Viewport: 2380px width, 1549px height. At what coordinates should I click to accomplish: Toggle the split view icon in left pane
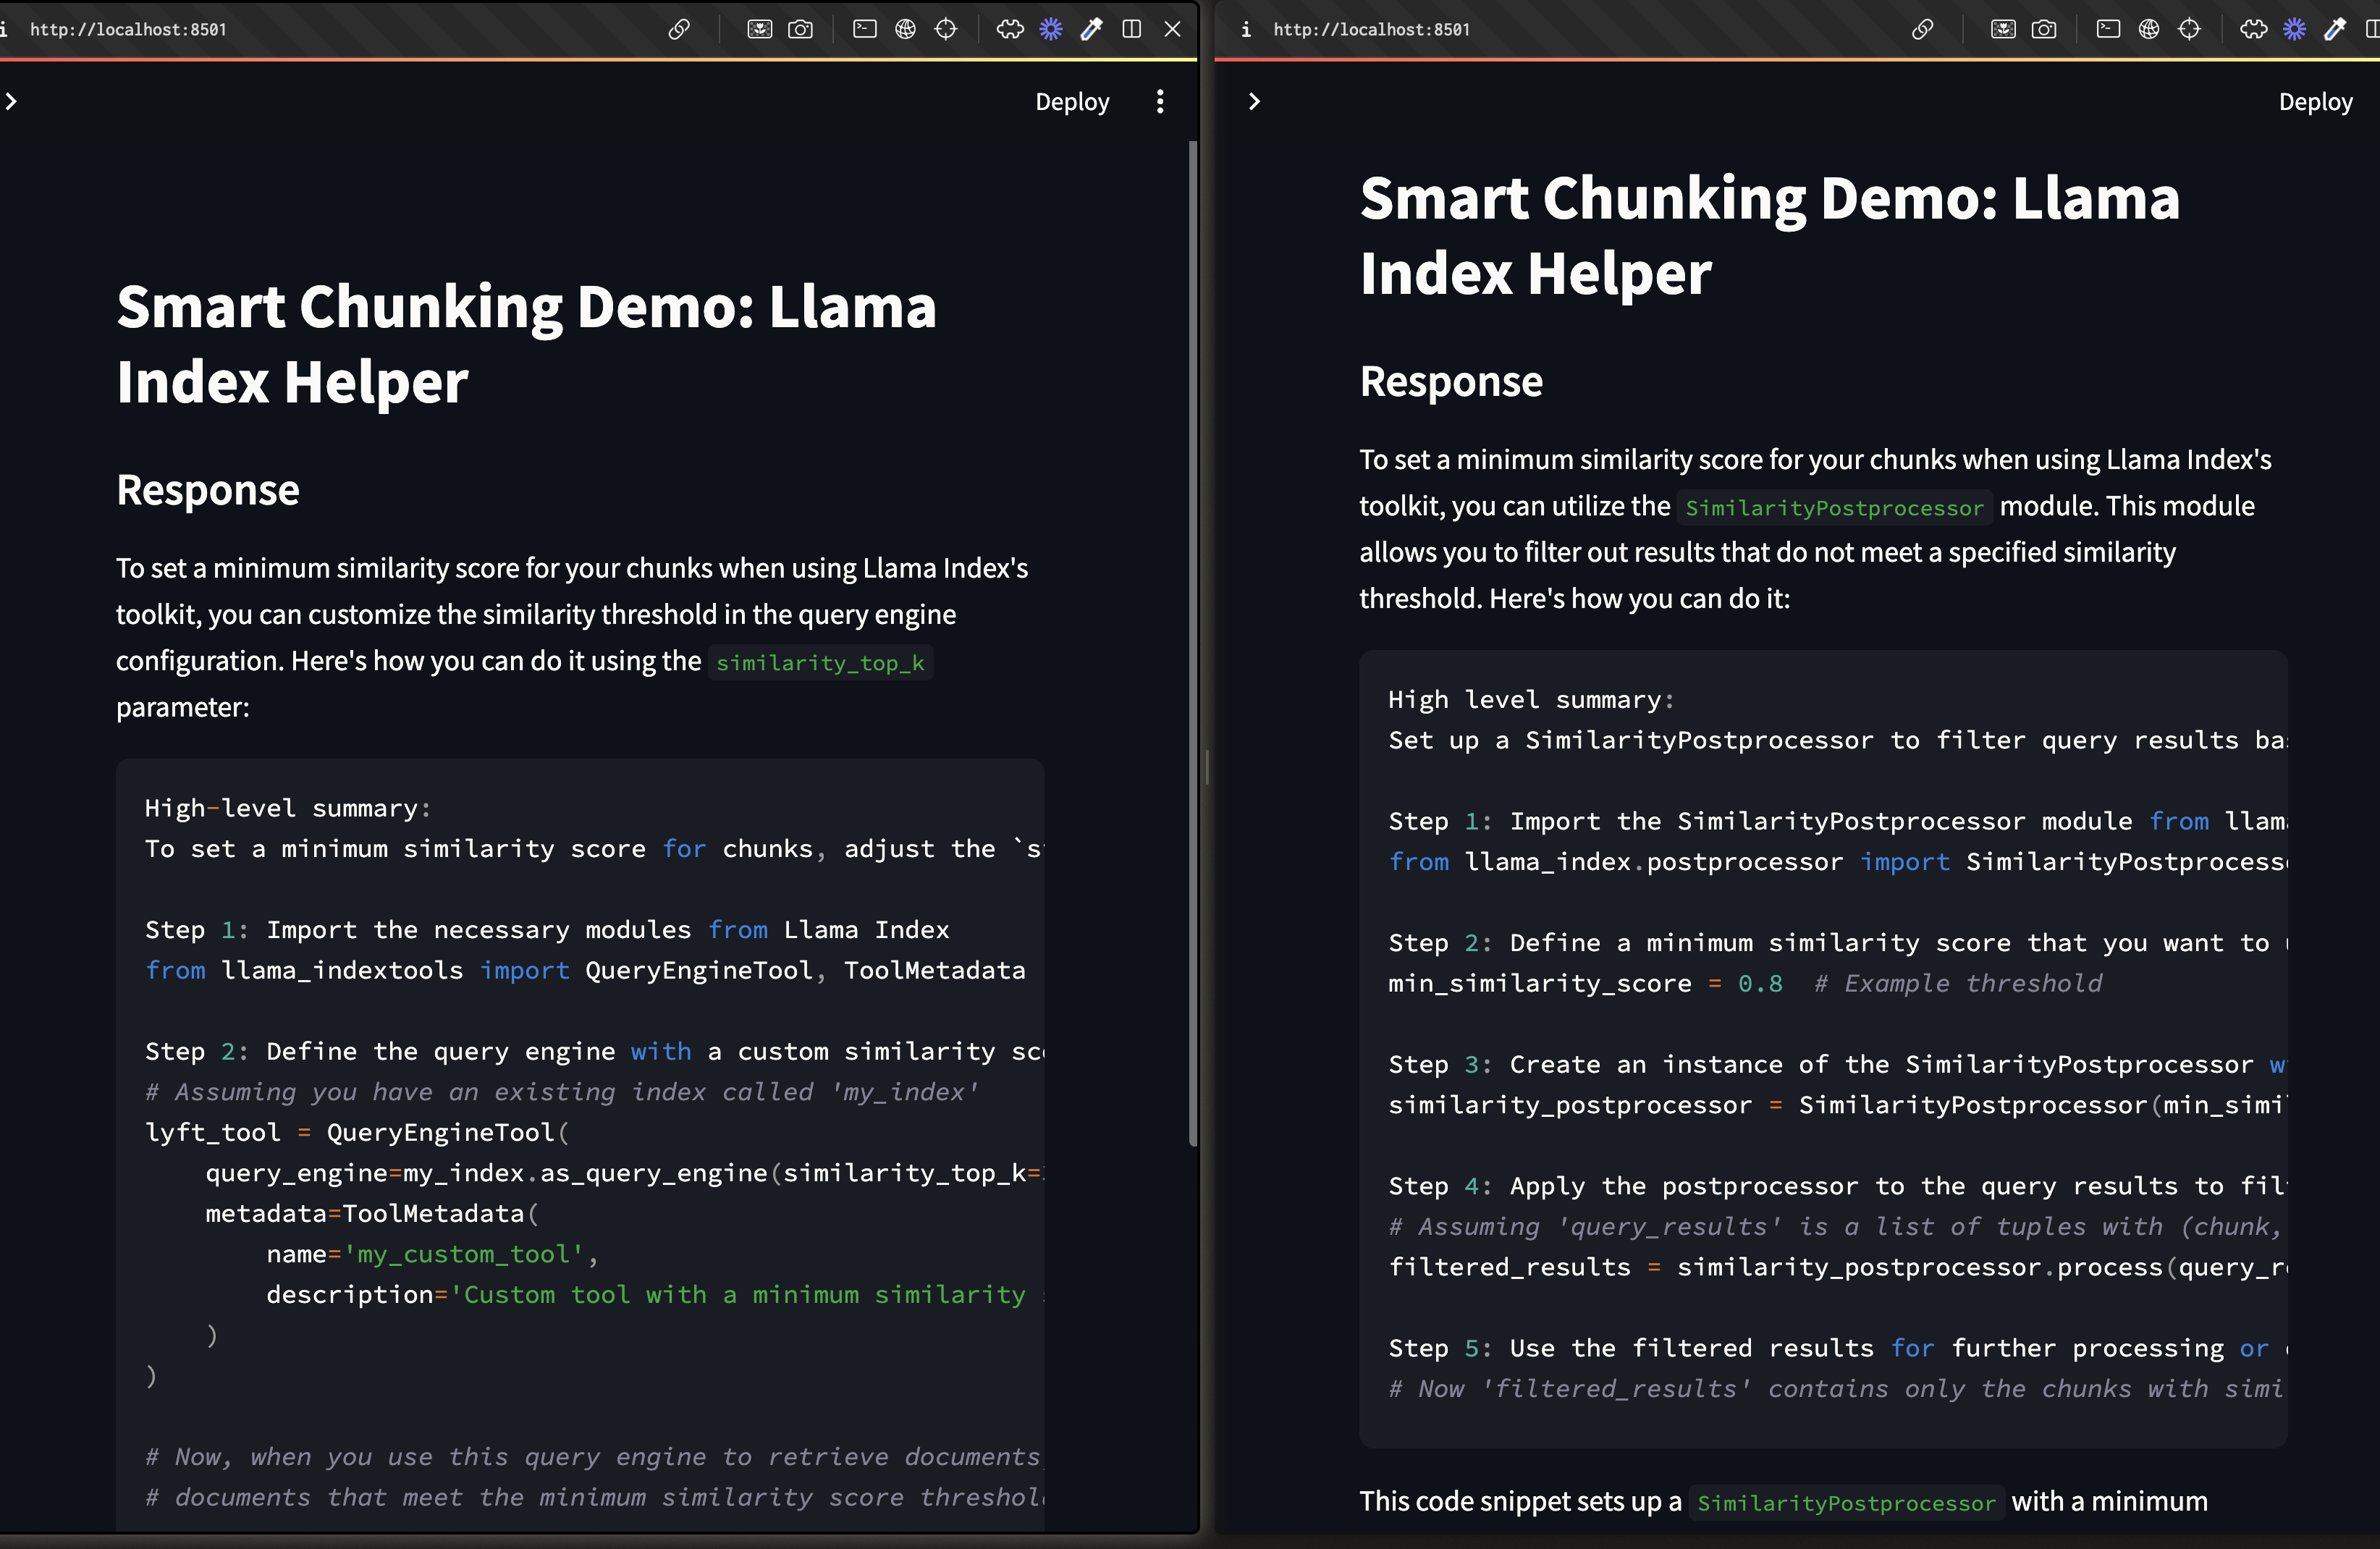1132,29
